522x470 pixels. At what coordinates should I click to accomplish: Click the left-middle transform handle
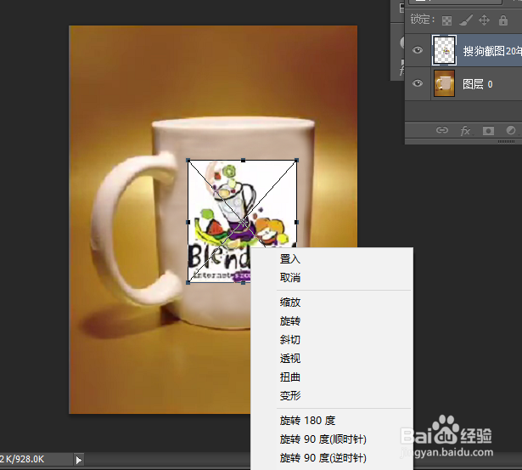(x=188, y=222)
